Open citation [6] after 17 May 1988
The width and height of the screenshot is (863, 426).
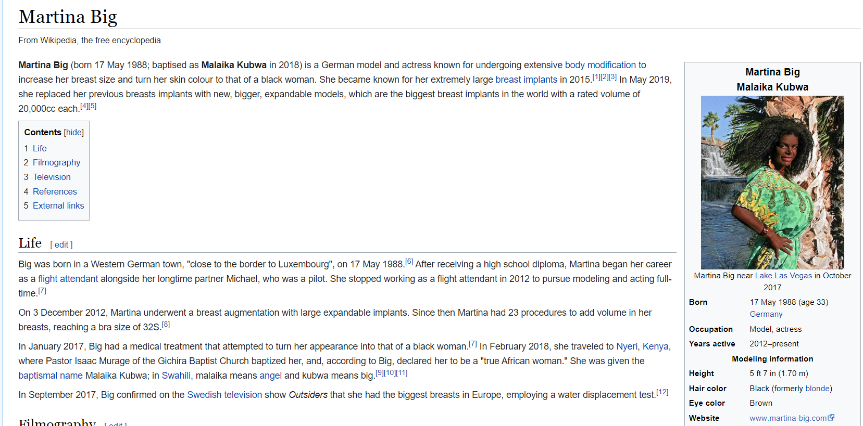(409, 262)
